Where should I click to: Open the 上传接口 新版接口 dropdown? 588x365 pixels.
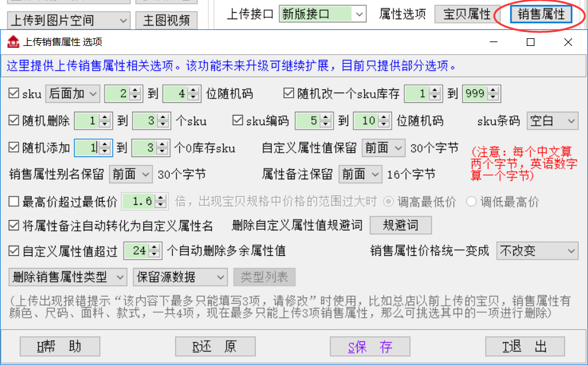[x=359, y=13]
